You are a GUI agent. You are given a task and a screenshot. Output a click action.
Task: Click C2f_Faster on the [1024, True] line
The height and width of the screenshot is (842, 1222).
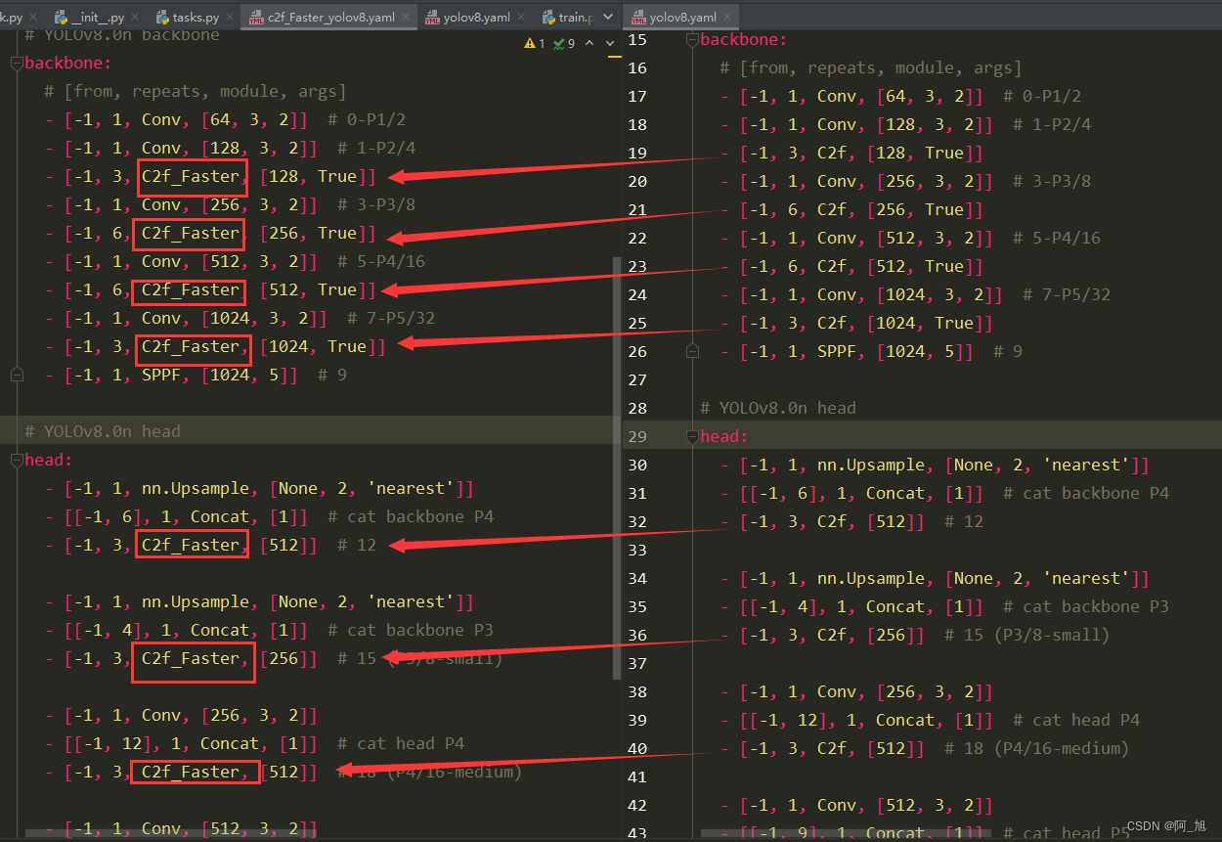click(x=191, y=347)
